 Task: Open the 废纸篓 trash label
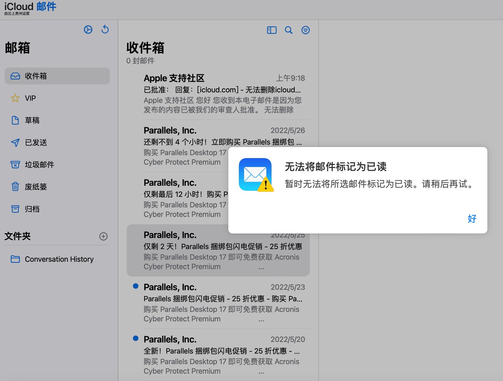click(x=36, y=187)
